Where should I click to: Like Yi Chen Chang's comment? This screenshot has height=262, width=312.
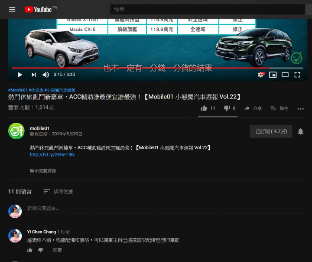[30, 250]
